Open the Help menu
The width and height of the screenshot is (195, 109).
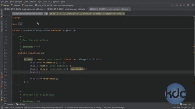[63, 2]
